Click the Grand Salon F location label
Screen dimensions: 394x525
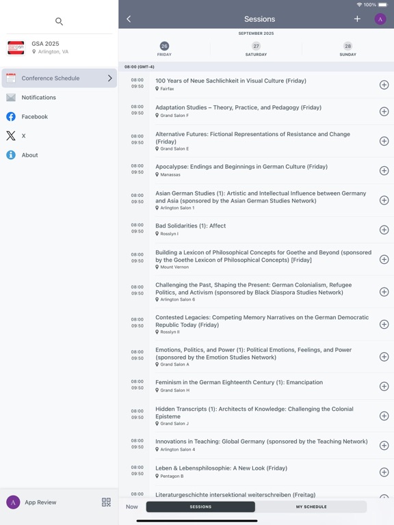[174, 115]
